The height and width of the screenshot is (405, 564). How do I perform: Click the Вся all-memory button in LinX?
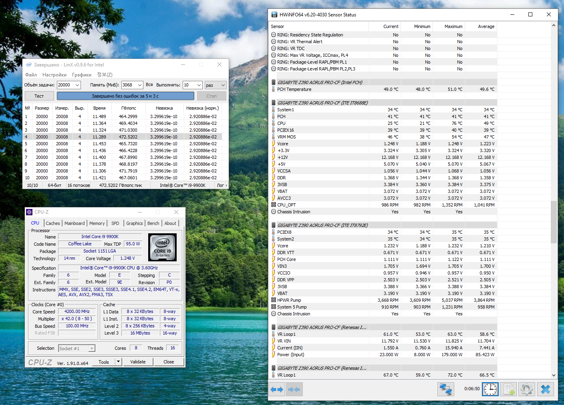coord(149,85)
